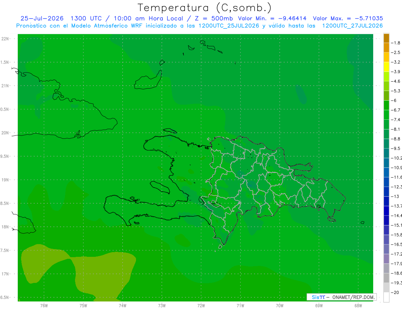
Task: Click the "1200UTC_25JUL2026" initialization timestamp
Action: point(229,26)
